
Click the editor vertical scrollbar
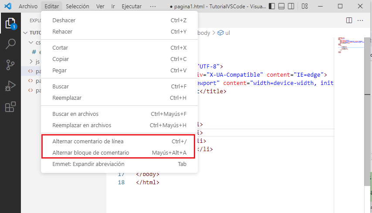click(x=367, y=112)
